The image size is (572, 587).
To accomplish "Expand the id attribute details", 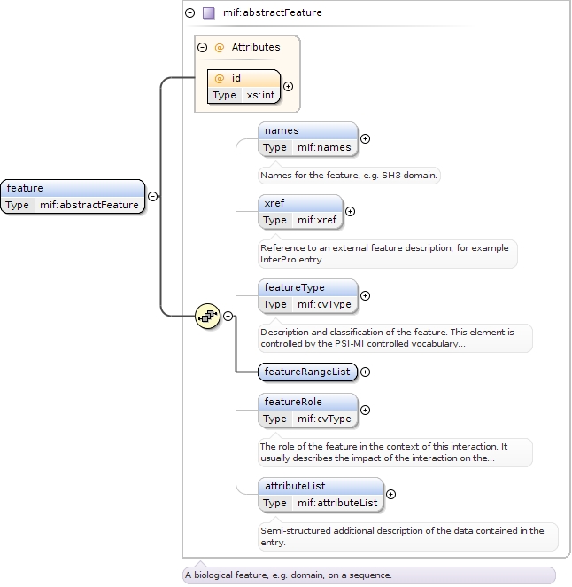I will pyautogui.click(x=288, y=87).
